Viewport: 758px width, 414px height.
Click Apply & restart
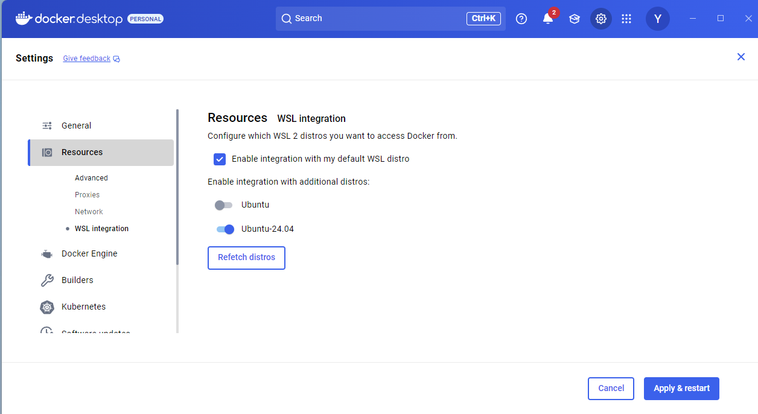[681, 389]
